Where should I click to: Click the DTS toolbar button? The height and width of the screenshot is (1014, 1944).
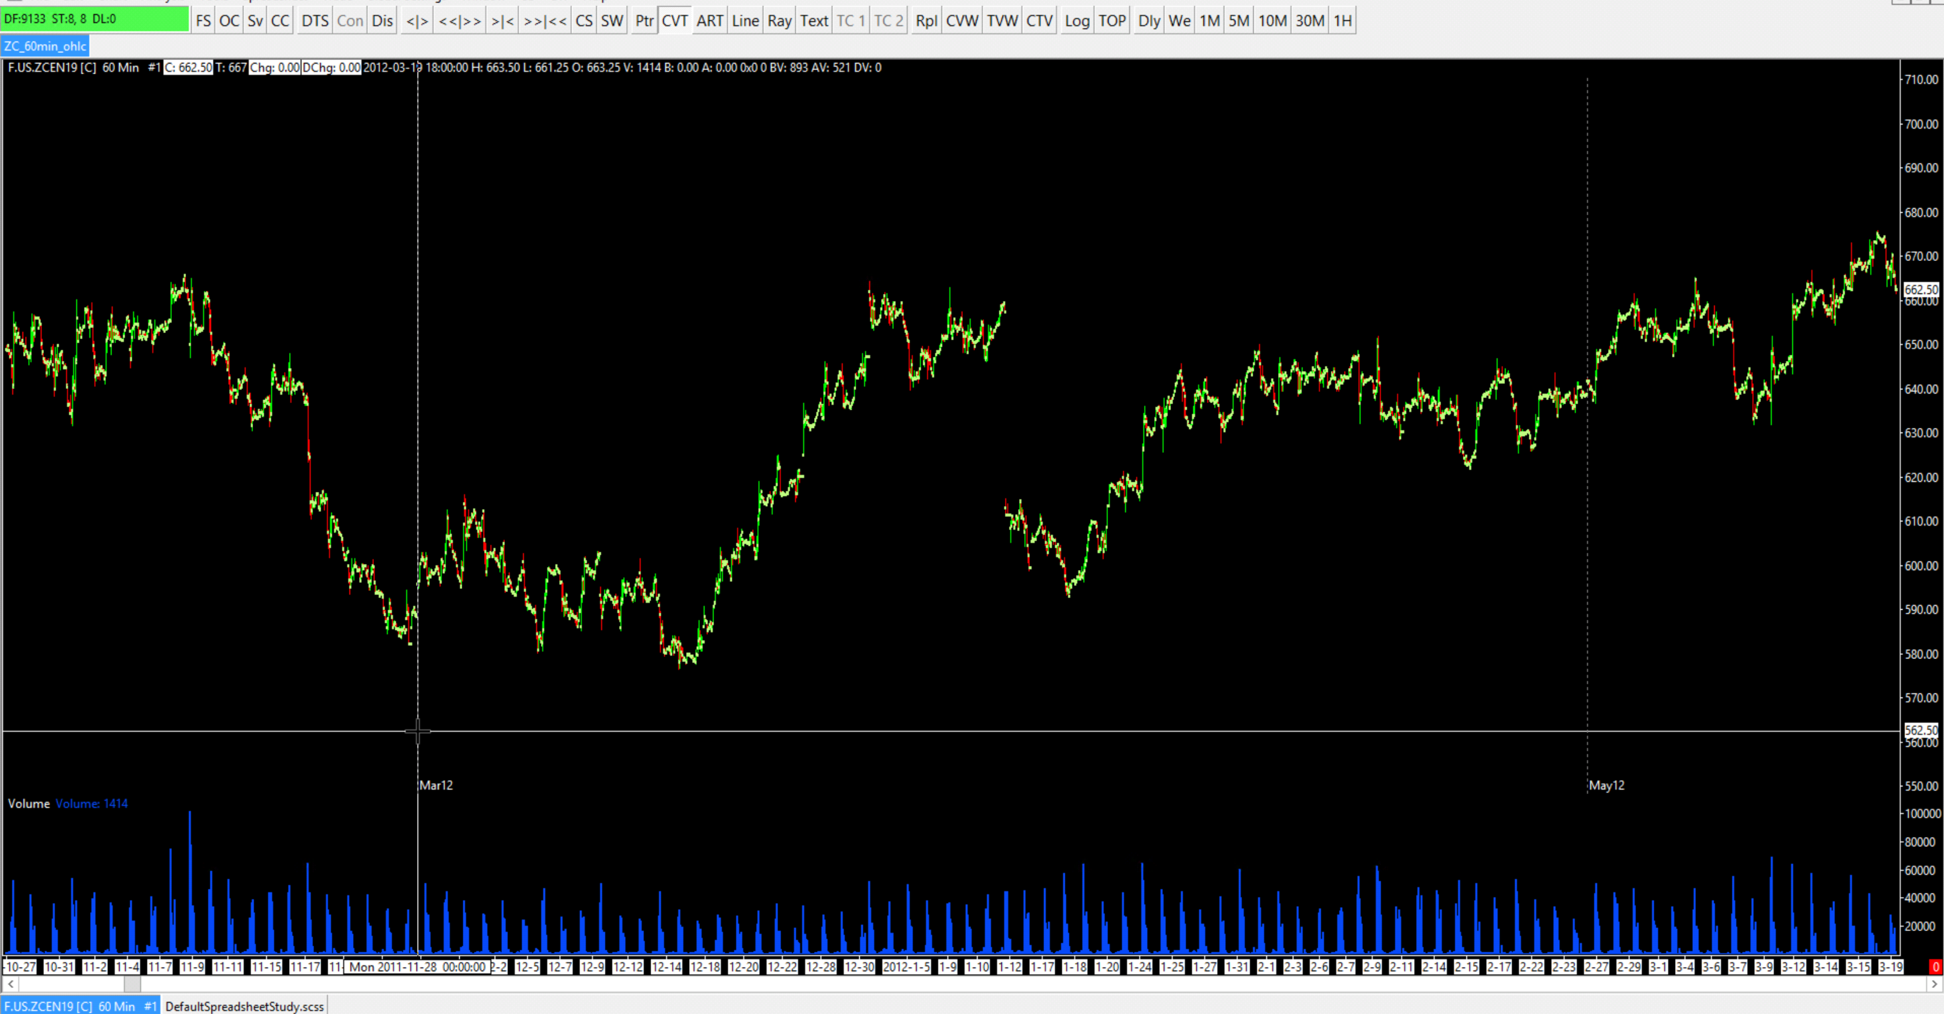point(315,20)
